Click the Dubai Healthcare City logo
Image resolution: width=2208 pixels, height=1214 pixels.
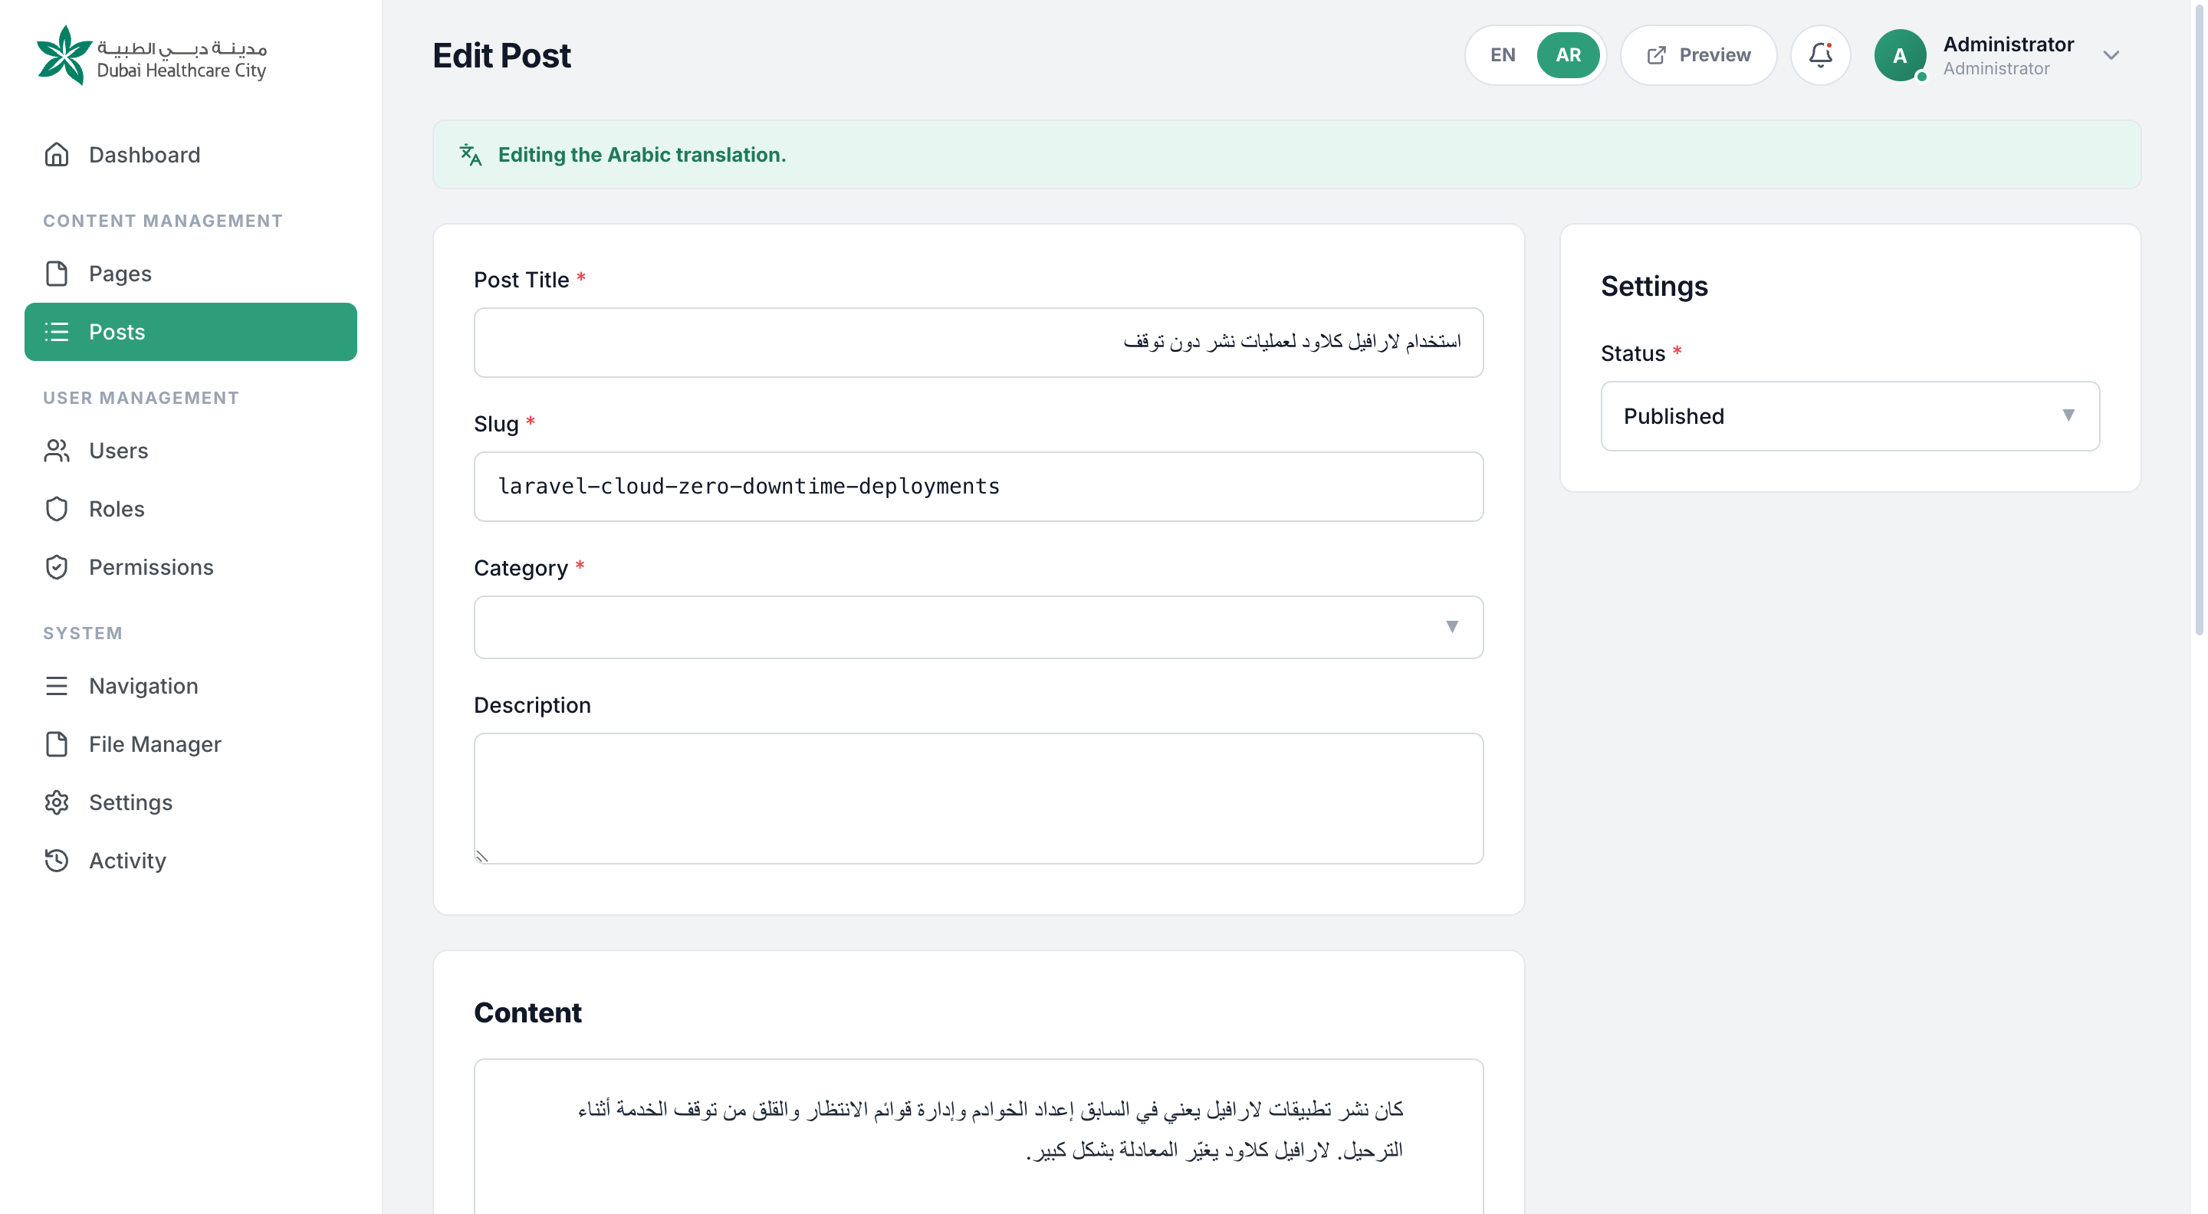pos(152,56)
